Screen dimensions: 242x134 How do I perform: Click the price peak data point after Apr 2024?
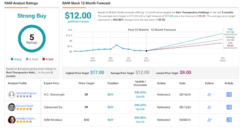[117, 45]
